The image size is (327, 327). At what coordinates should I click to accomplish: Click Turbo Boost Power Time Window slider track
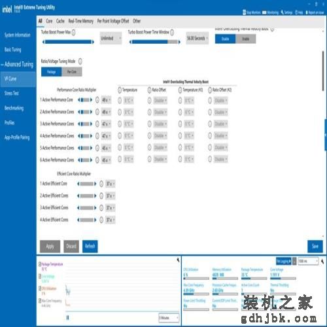tap(155, 42)
